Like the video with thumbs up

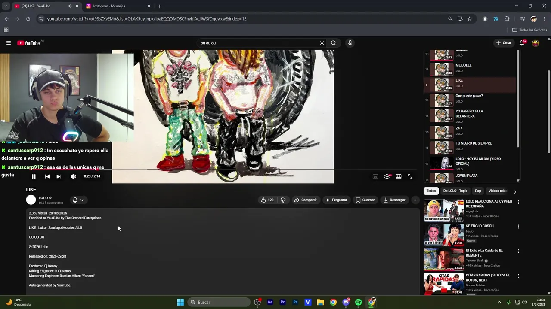[x=267, y=200]
